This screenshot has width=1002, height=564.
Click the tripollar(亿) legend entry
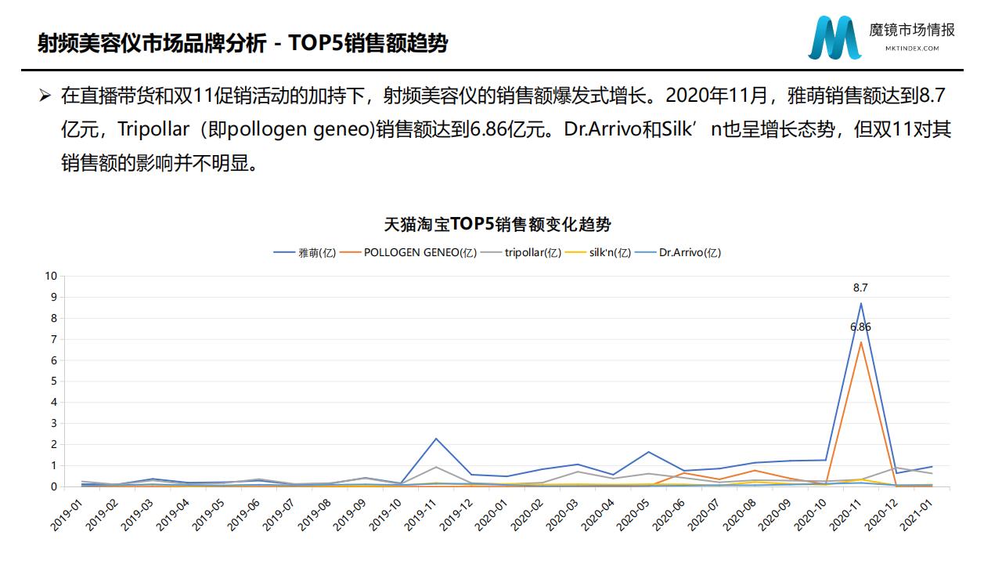521,252
